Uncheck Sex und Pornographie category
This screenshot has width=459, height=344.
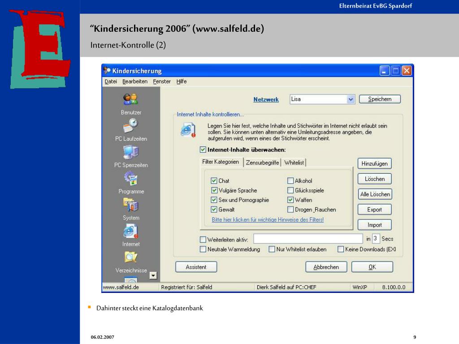point(214,200)
